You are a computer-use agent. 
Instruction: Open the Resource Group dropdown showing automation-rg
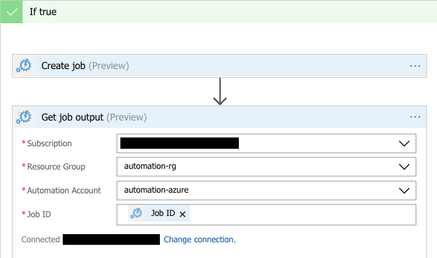257,167
